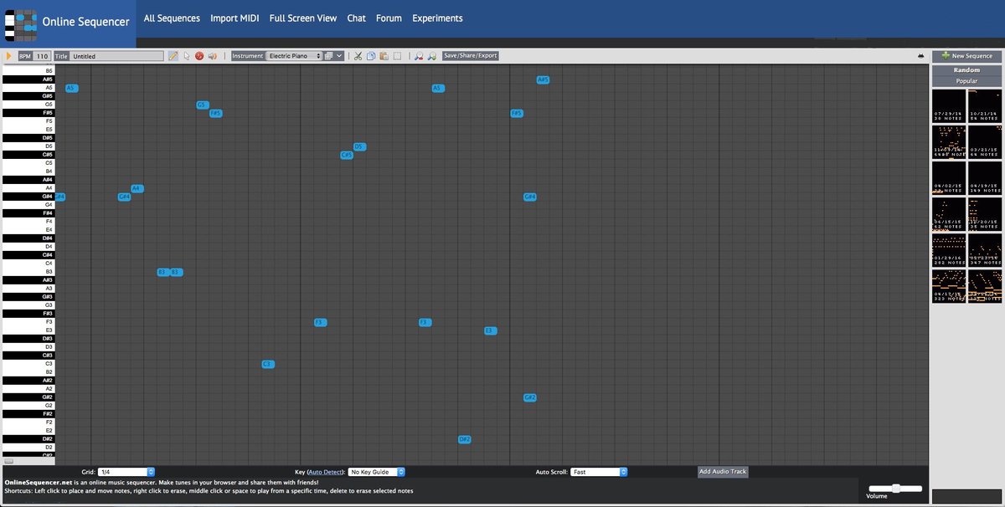Viewport: 1005px width, 507px height.
Task: Select the C3 note block in the grid
Action: click(x=268, y=364)
